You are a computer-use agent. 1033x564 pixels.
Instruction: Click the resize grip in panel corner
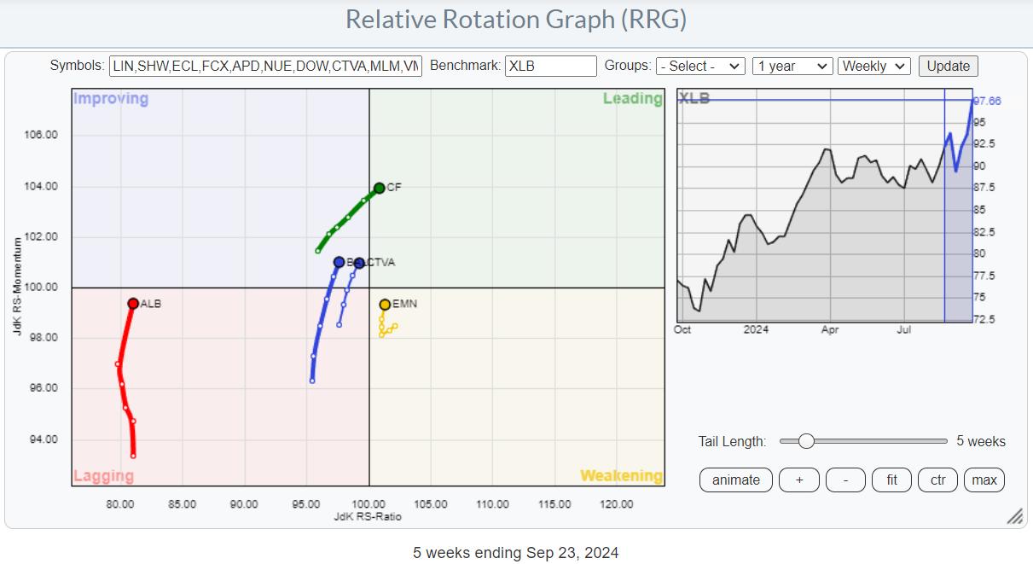[x=1015, y=517]
